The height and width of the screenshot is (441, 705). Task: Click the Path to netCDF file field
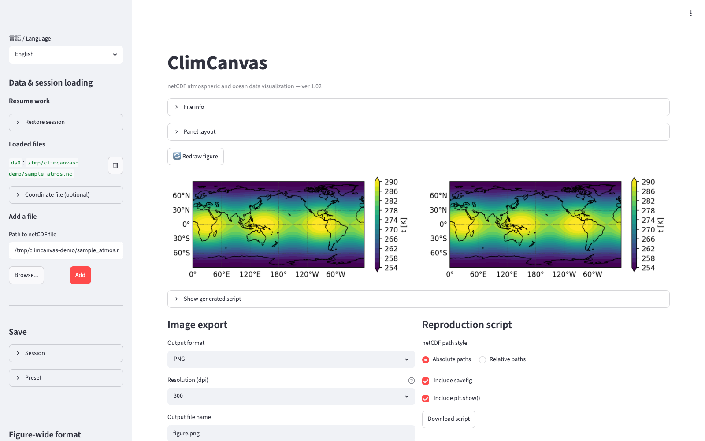[x=66, y=250]
